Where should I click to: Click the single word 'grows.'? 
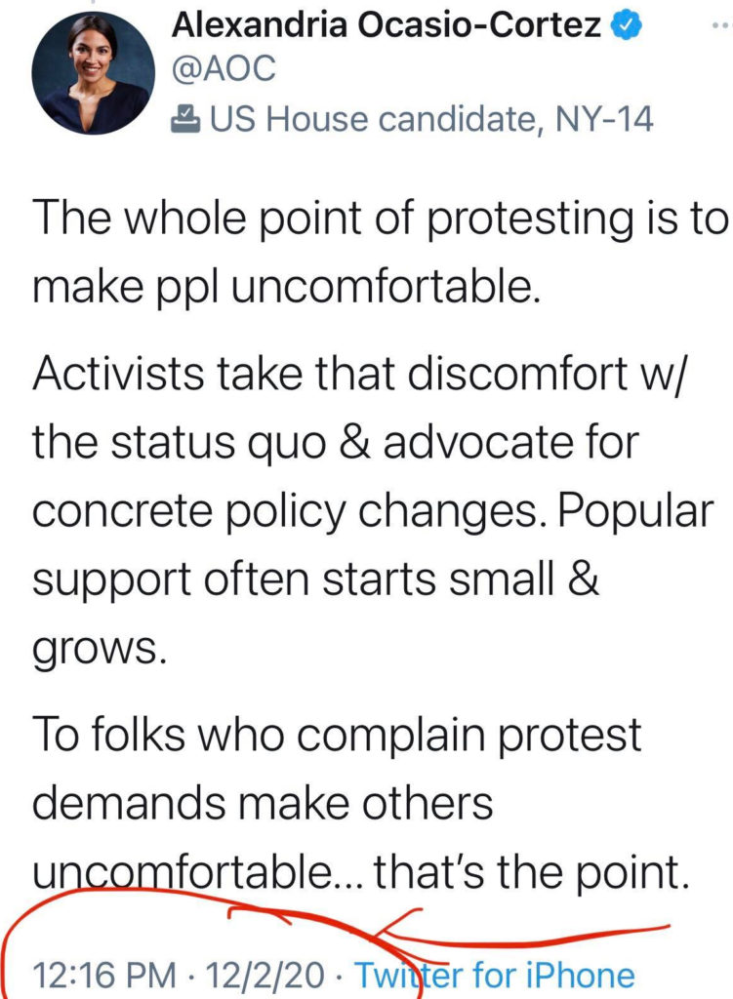[100, 650]
